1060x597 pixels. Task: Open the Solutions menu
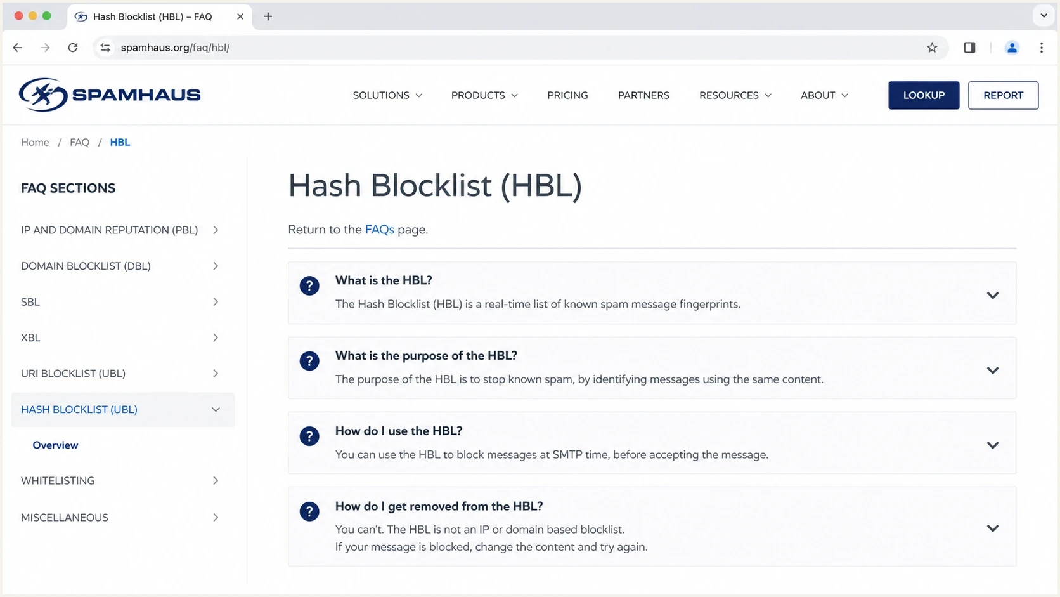387,95
